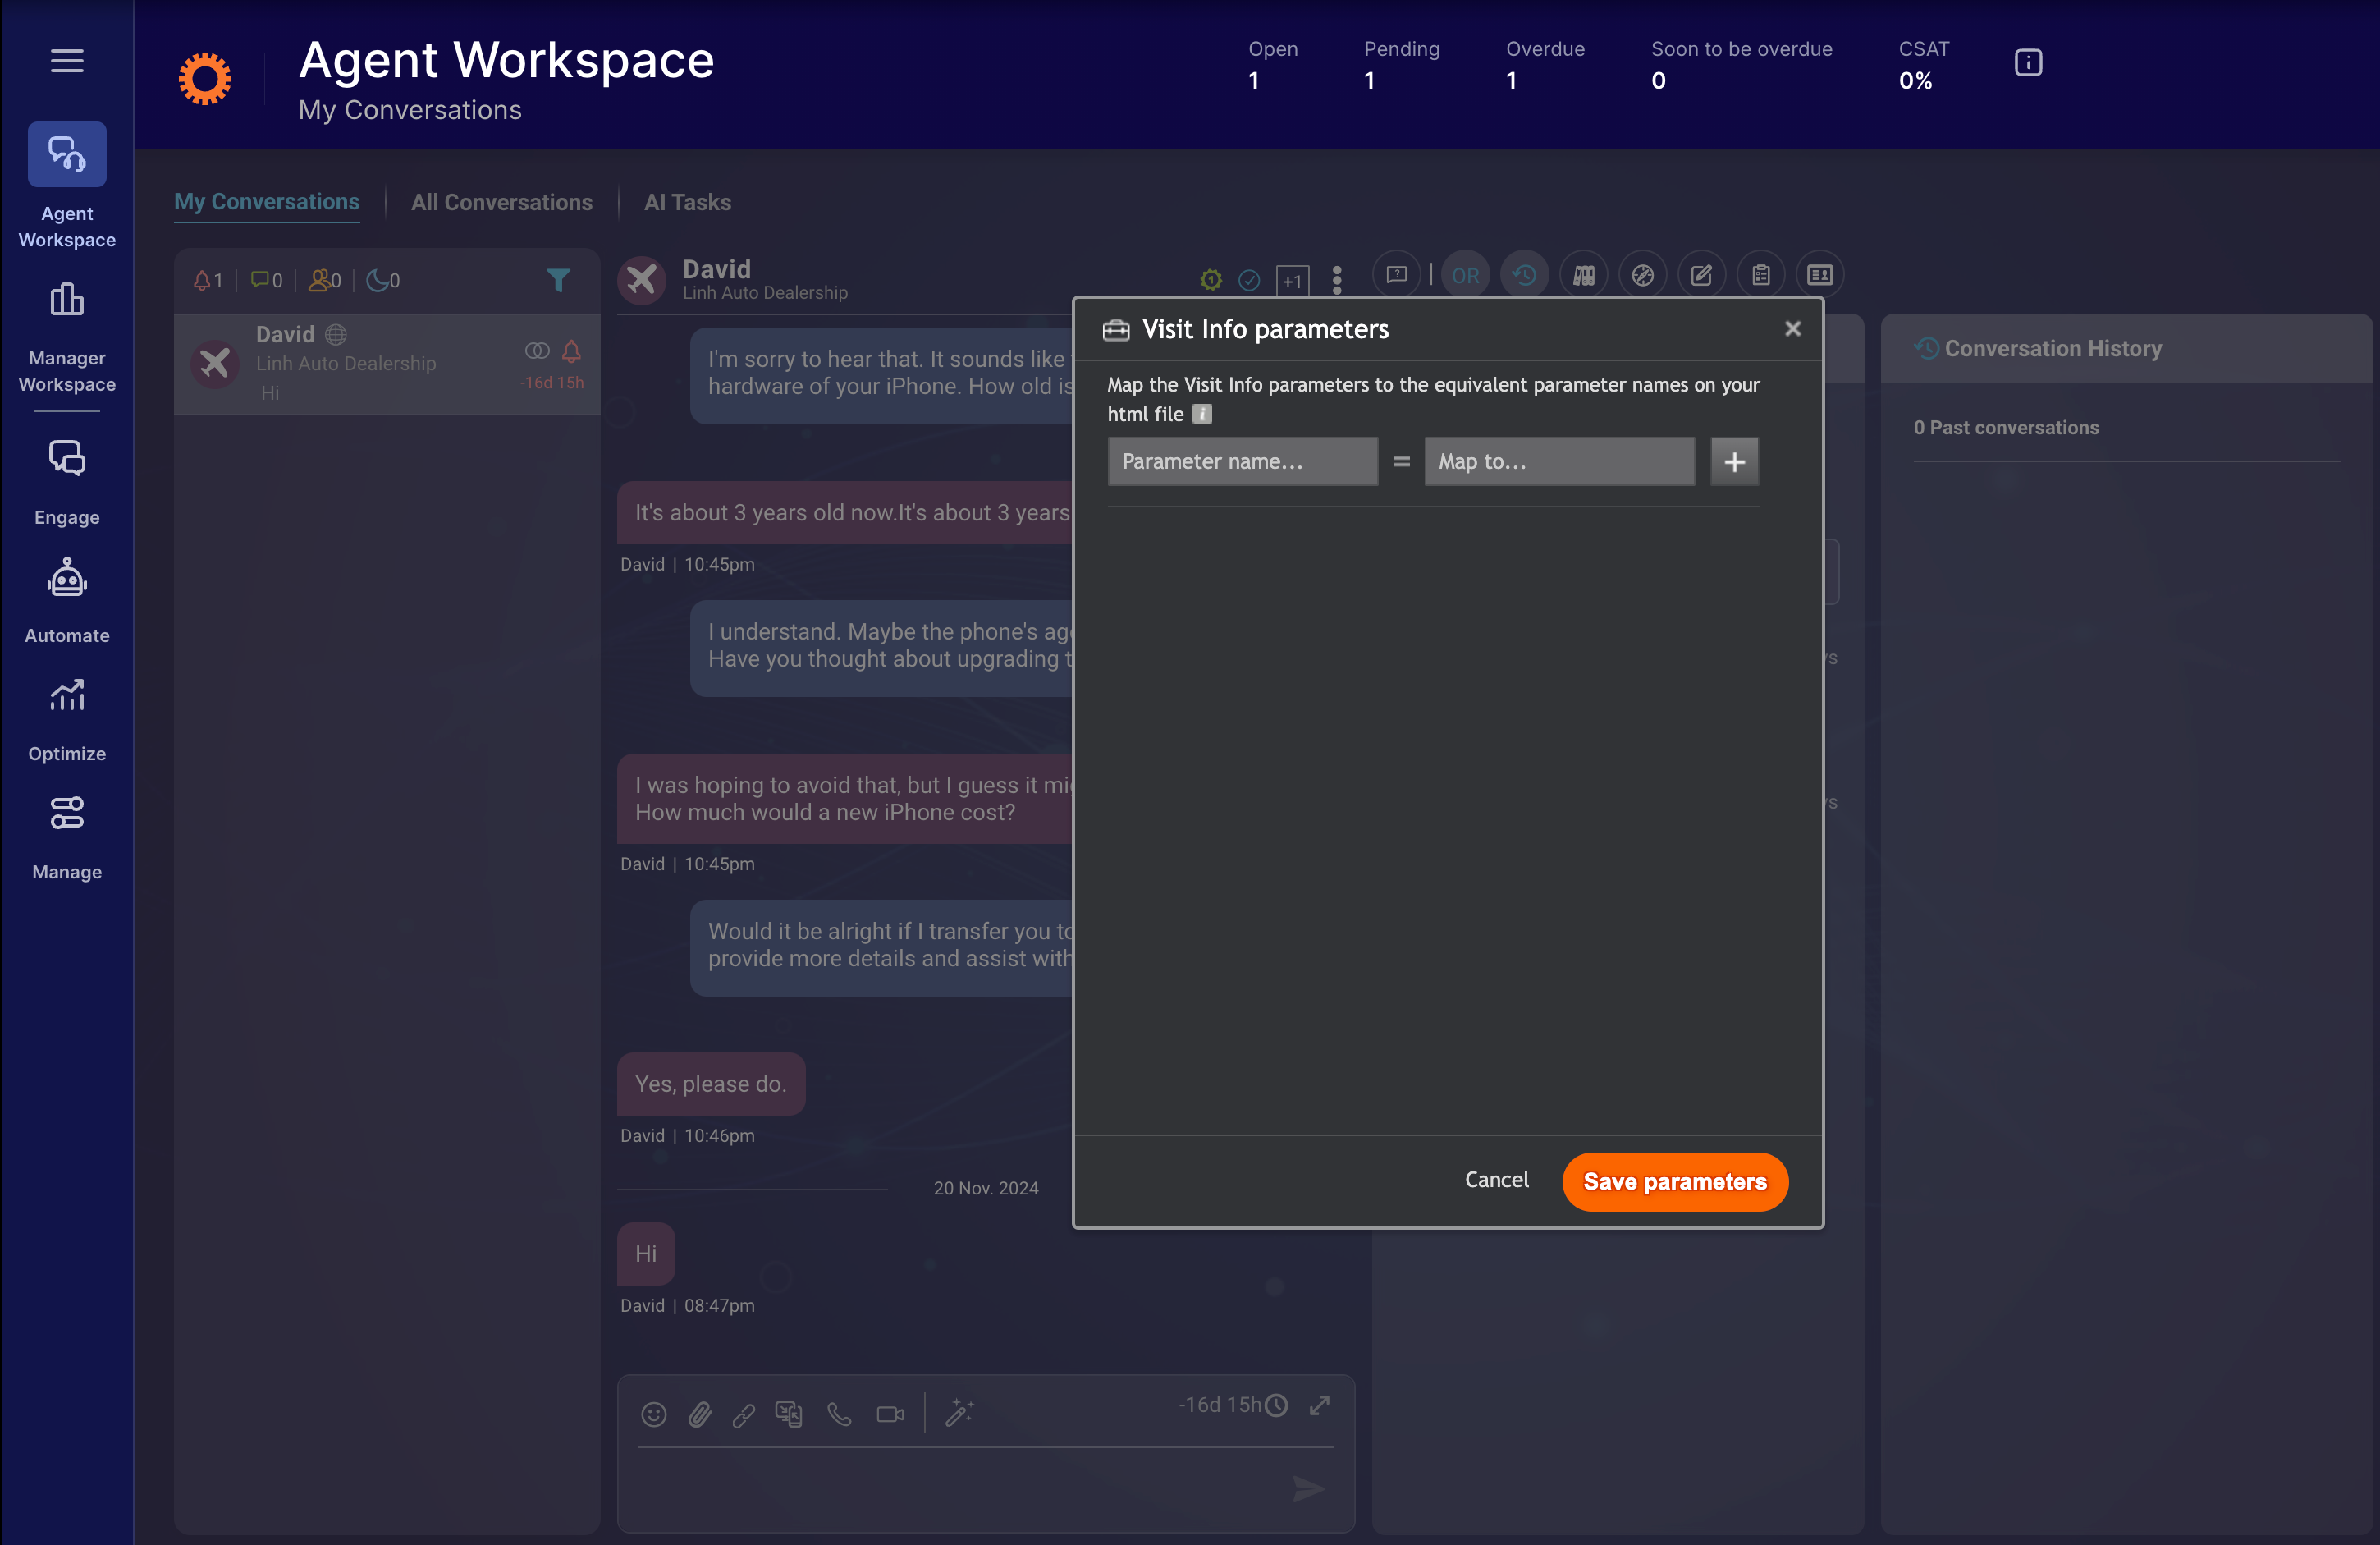Open the clipboard checklist icon
2380x1545 pixels.
1761,275
